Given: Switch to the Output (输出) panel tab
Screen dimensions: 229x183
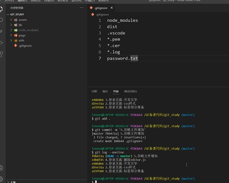Looking at the screenshot, I should tap(105, 91).
